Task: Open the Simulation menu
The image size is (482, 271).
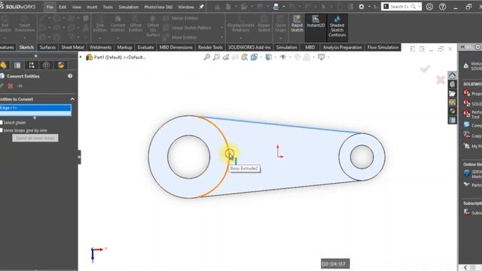Action: click(129, 7)
